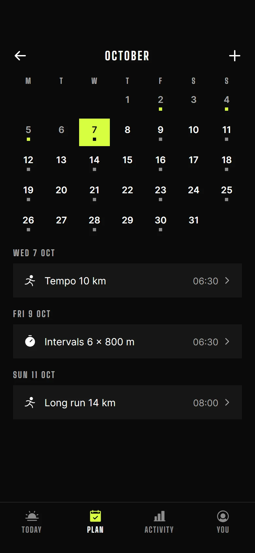
Task: Expand Long run 14 km chevron
Action: point(227,402)
